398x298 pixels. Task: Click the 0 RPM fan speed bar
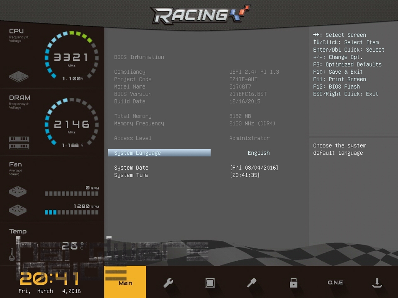pos(71,194)
